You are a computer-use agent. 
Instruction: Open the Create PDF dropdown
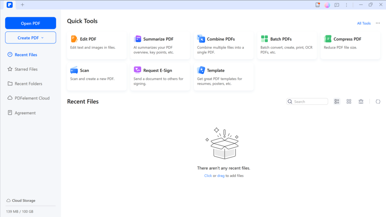coord(30,38)
